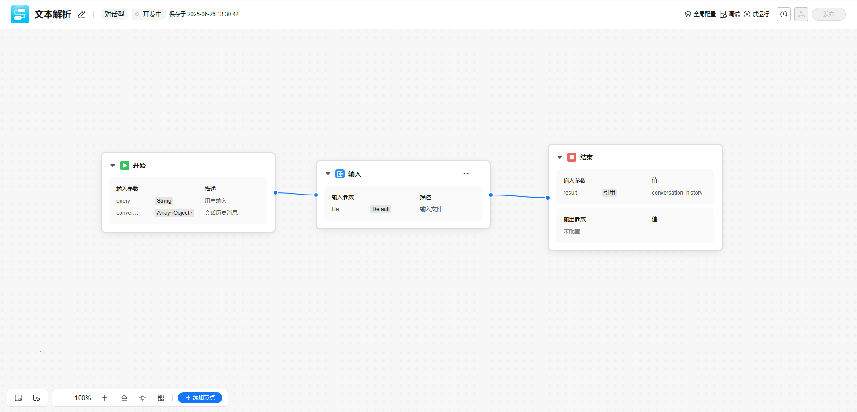Click the zoom in plus icon
The height and width of the screenshot is (412, 857).
tap(104, 398)
